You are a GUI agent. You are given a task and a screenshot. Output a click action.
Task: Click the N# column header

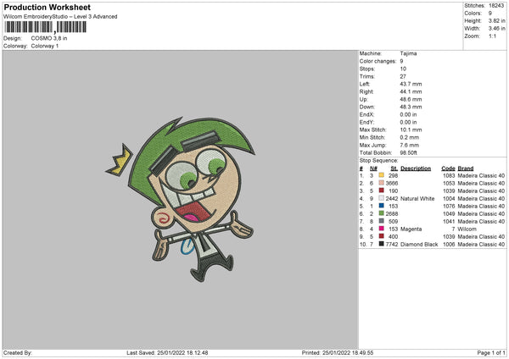click(x=373, y=168)
